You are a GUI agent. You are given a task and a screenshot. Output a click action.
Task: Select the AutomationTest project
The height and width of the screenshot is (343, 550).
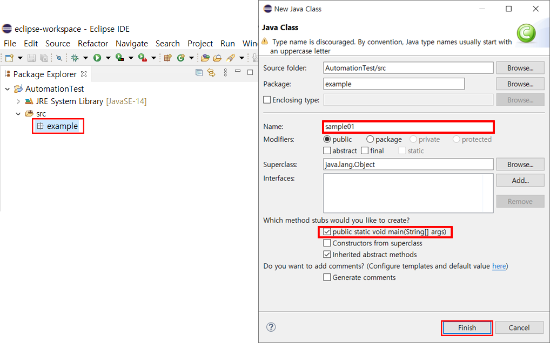click(x=49, y=89)
